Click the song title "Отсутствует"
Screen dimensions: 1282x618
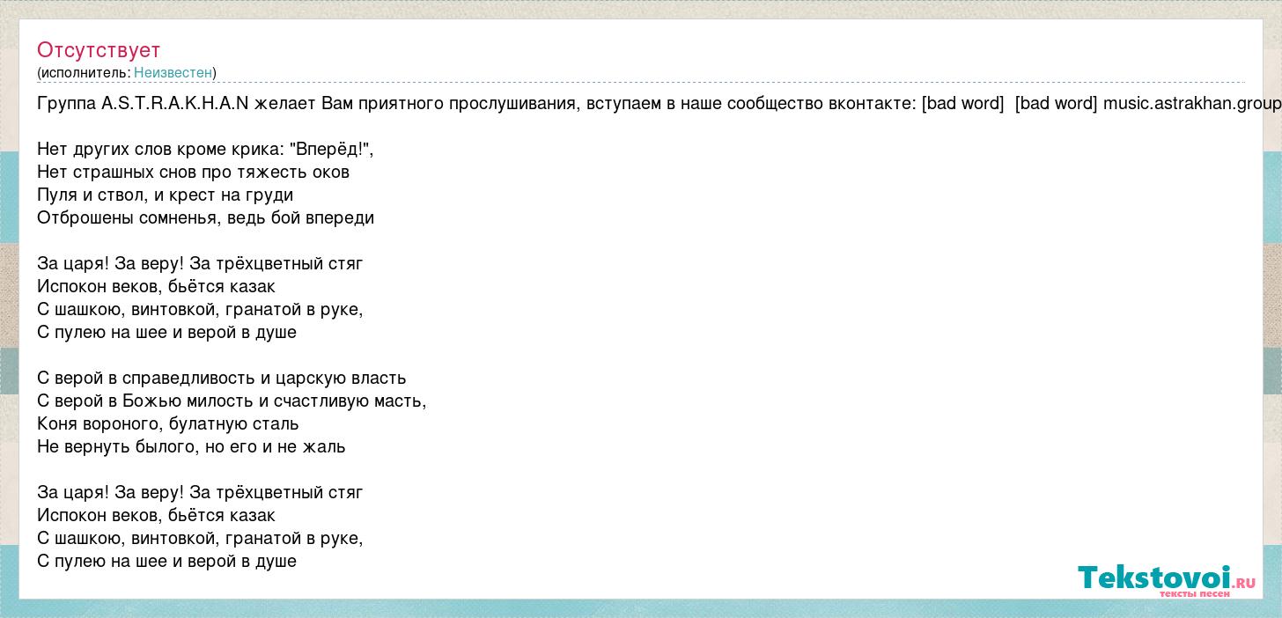pos(99,50)
